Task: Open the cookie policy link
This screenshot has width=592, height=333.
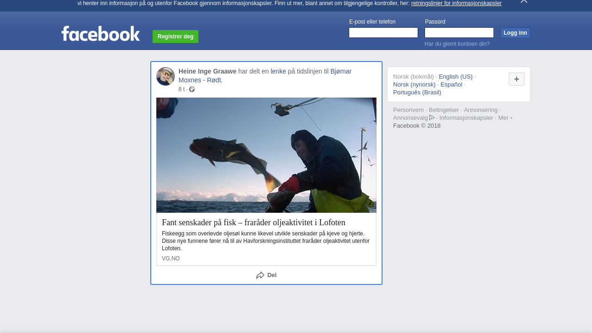Action: [456, 3]
